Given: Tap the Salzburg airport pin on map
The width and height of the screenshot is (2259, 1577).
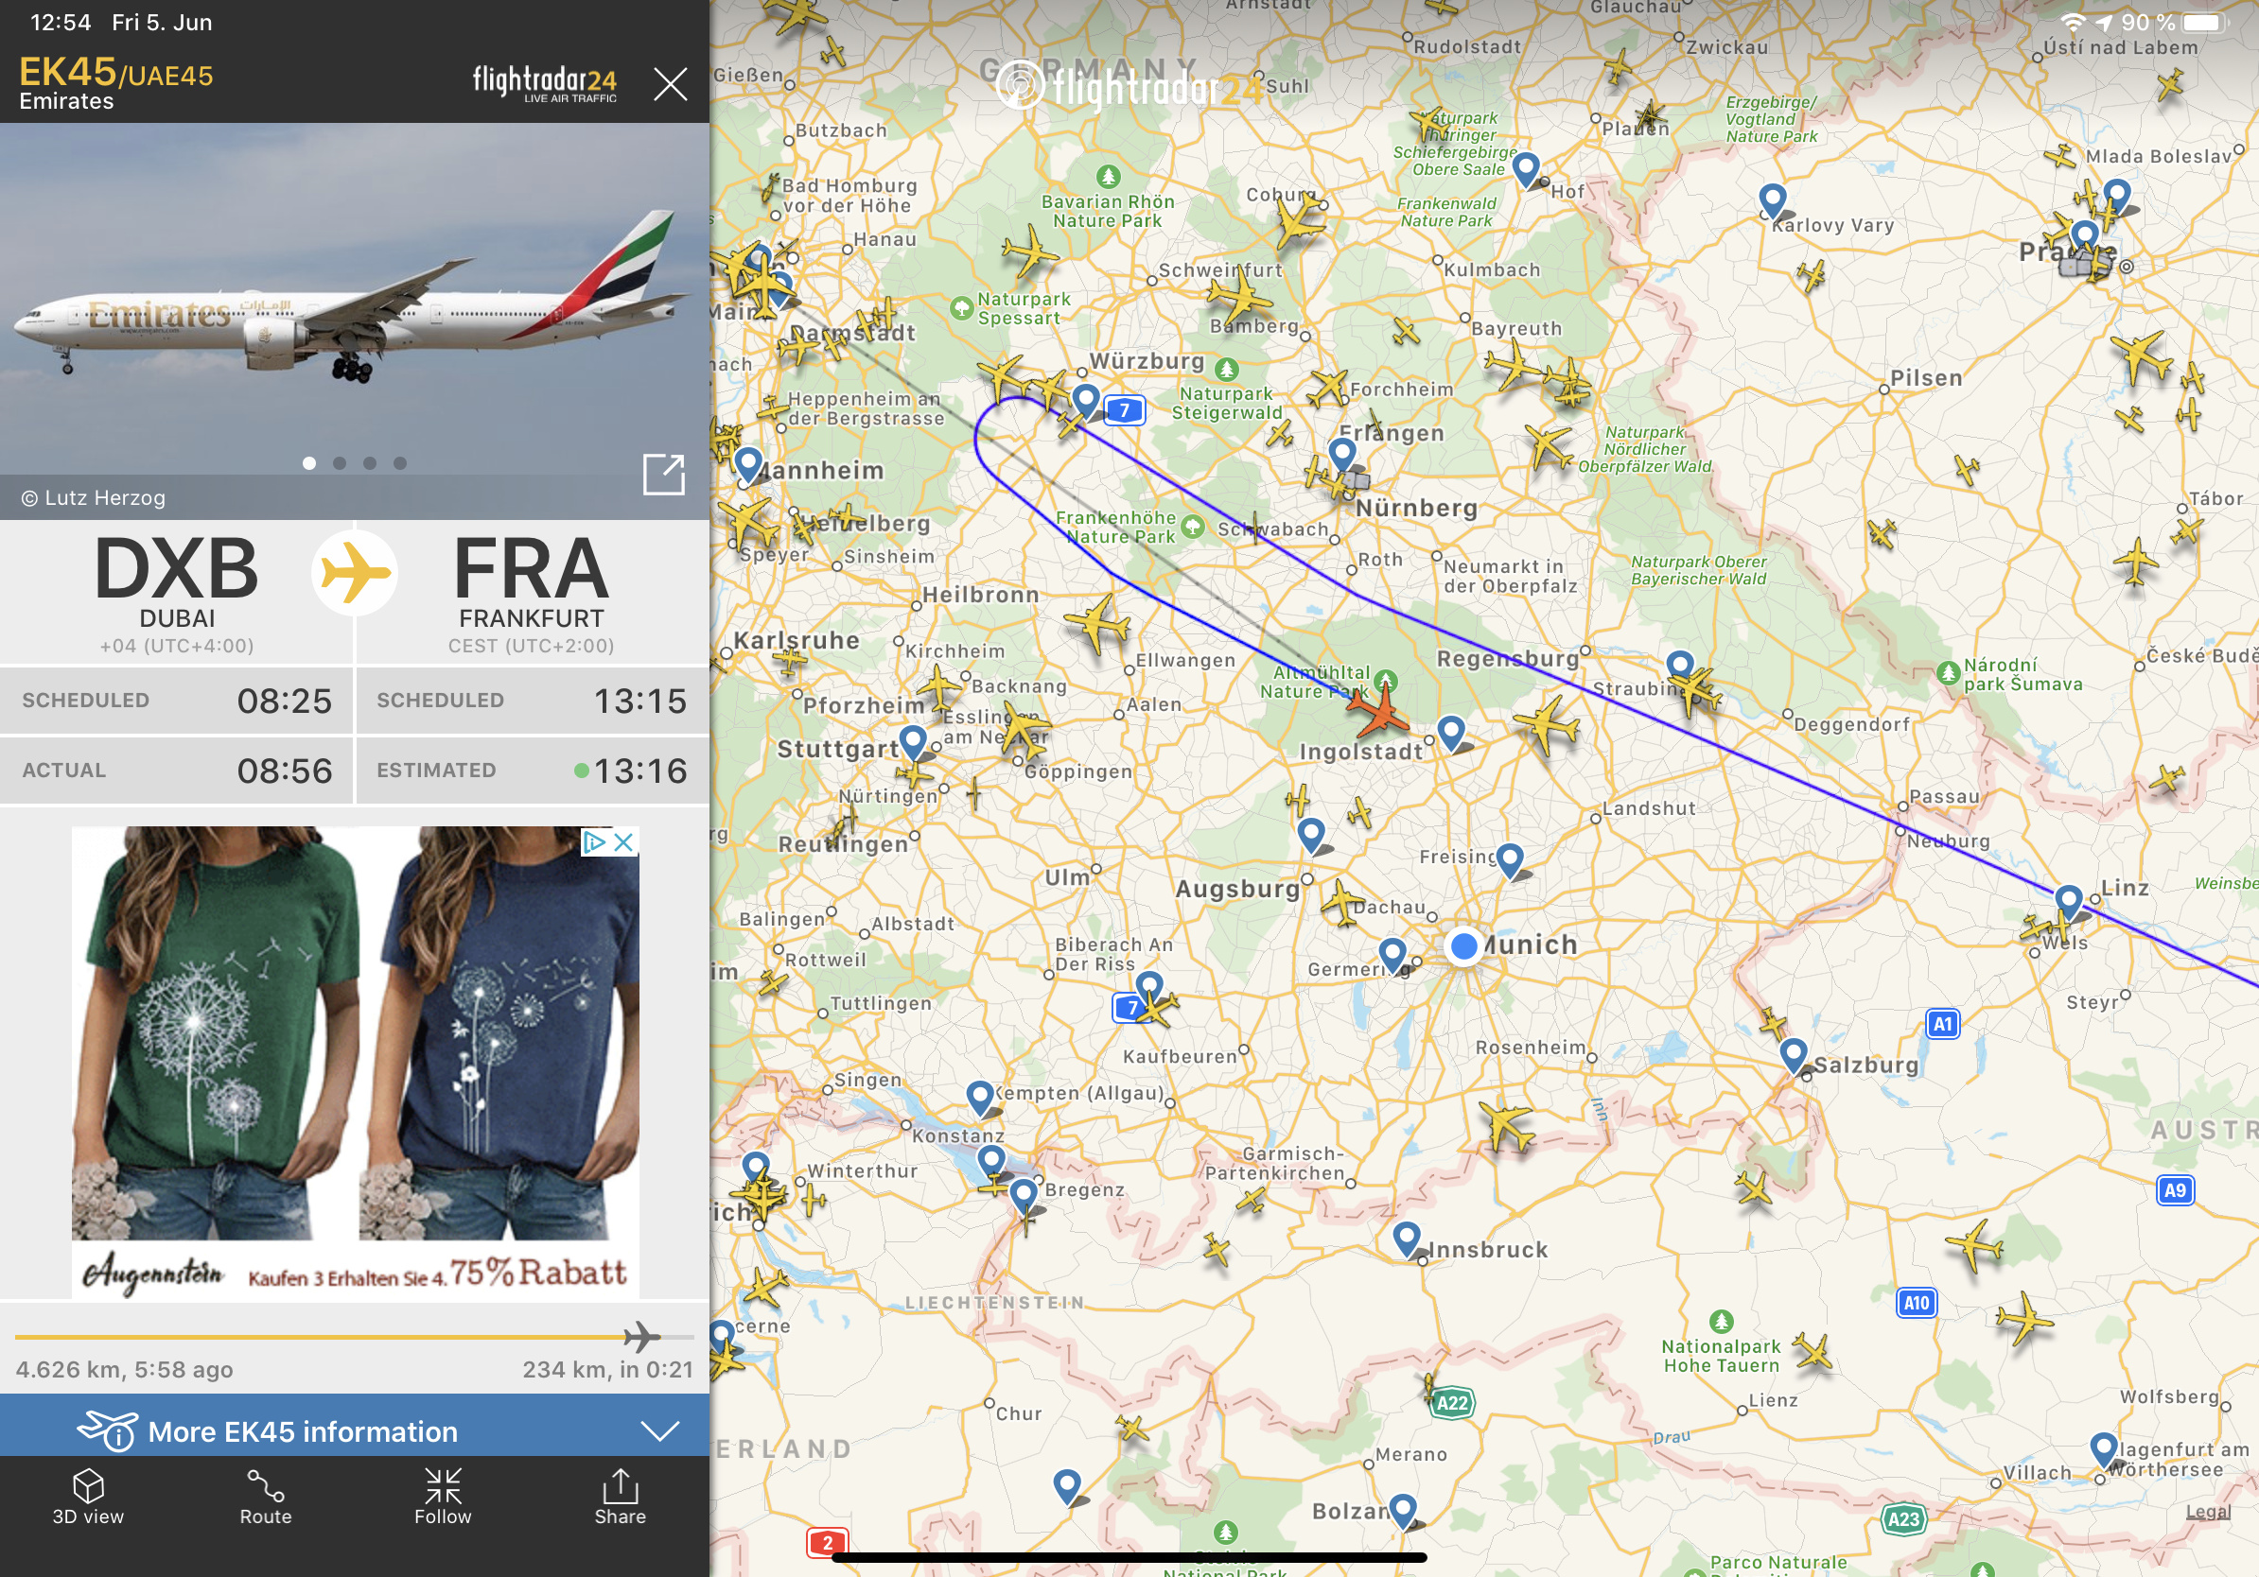Looking at the screenshot, I should click(x=1794, y=1056).
